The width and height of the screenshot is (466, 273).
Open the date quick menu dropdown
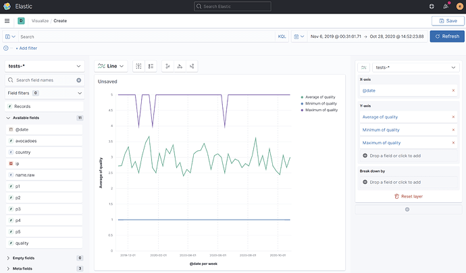coord(298,36)
